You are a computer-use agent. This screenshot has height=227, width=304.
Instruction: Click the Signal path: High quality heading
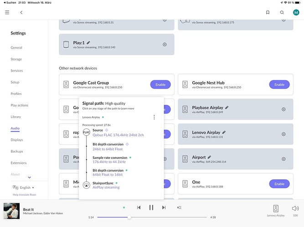104,104
